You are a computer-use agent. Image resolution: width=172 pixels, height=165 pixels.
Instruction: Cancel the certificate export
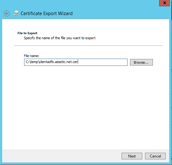155,156
